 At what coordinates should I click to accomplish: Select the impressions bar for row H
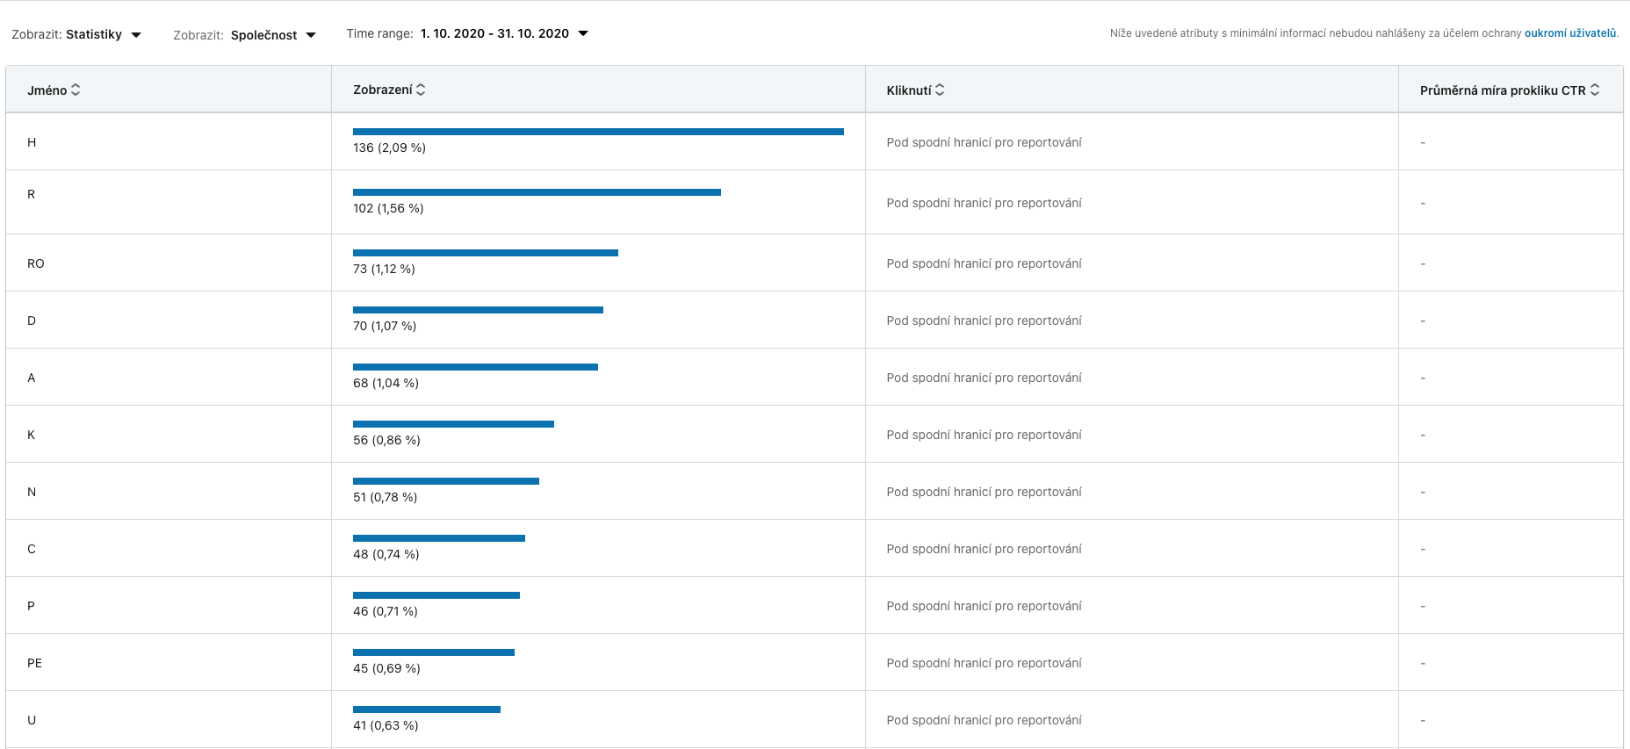[597, 132]
